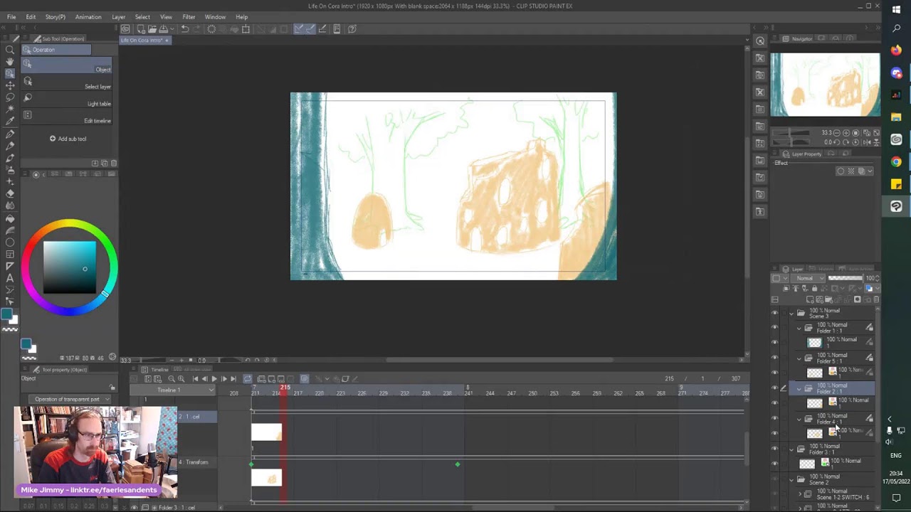The image size is (911, 512).
Task: Click the Undo arrow in command bar
Action: (x=185, y=29)
